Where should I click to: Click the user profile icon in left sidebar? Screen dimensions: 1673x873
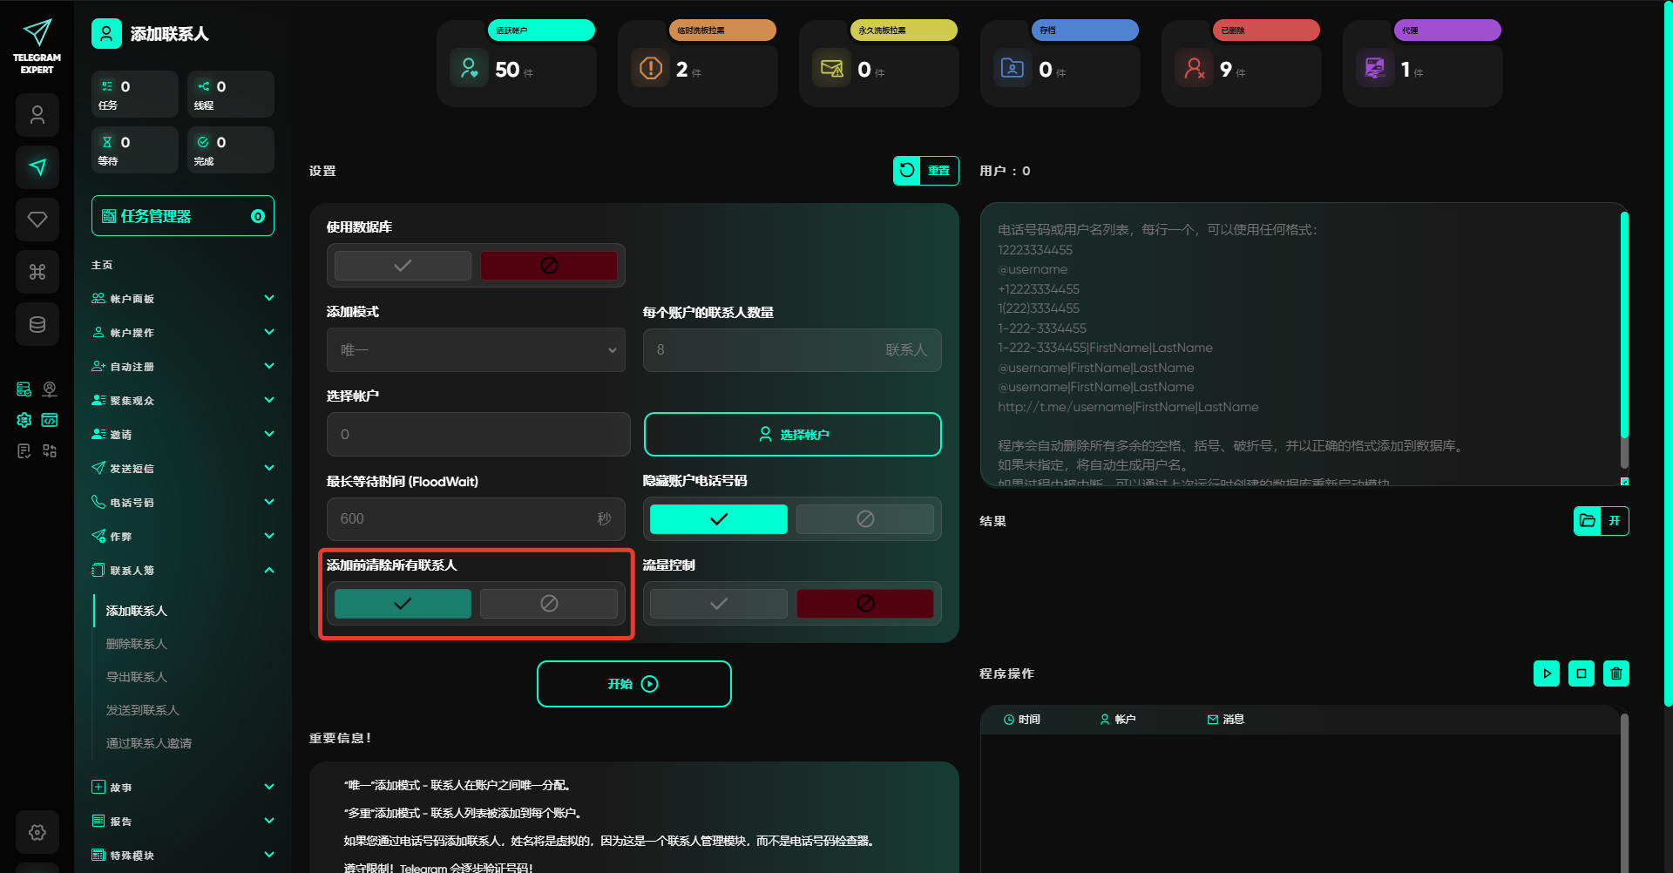(37, 115)
